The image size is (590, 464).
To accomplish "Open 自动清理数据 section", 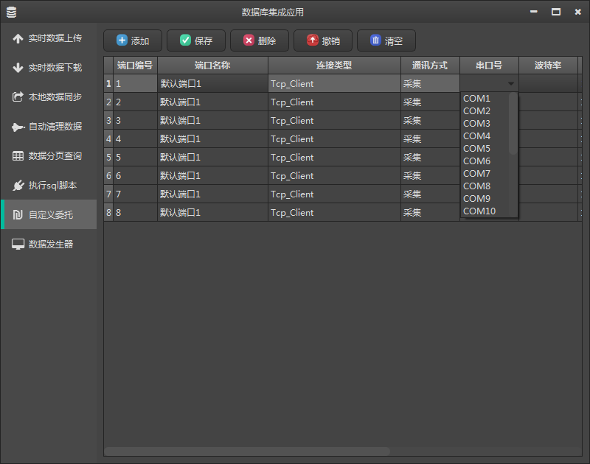I will tap(49, 127).
